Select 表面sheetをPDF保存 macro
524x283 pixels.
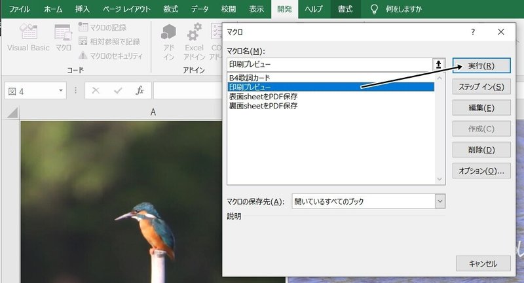click(x=331, y=96)
